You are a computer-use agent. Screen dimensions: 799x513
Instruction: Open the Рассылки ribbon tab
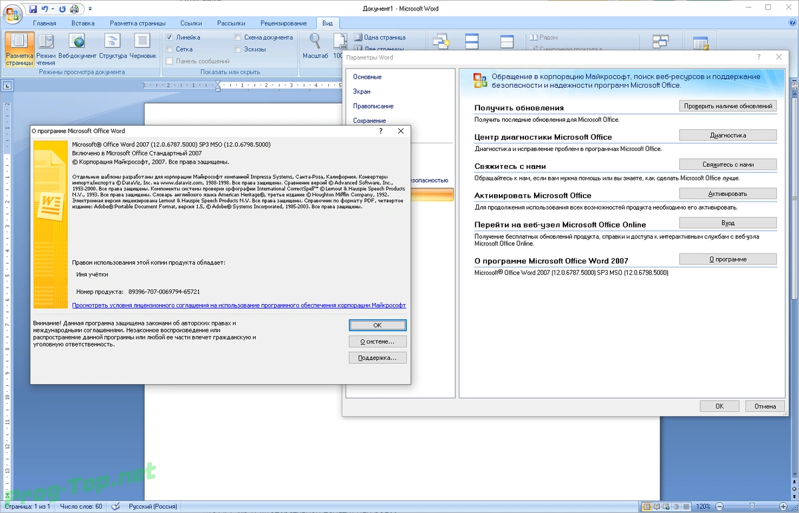pyautogui.click(x=230, y=23)
